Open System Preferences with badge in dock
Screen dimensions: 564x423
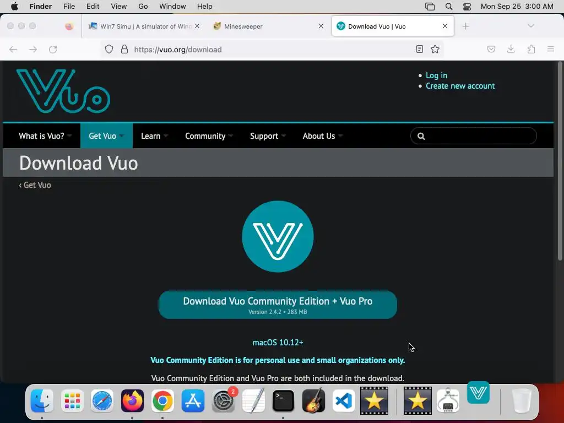[224, 400]
